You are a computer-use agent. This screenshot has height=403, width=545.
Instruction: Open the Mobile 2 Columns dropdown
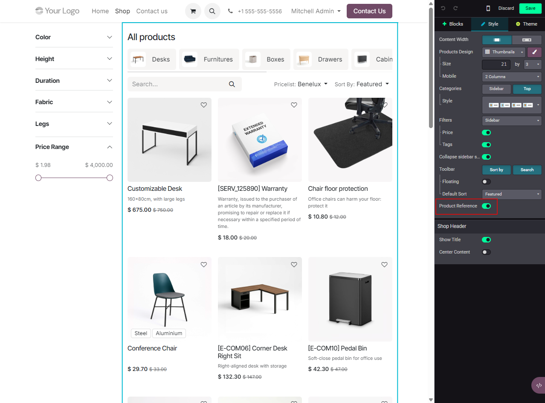tap(512, 77)
